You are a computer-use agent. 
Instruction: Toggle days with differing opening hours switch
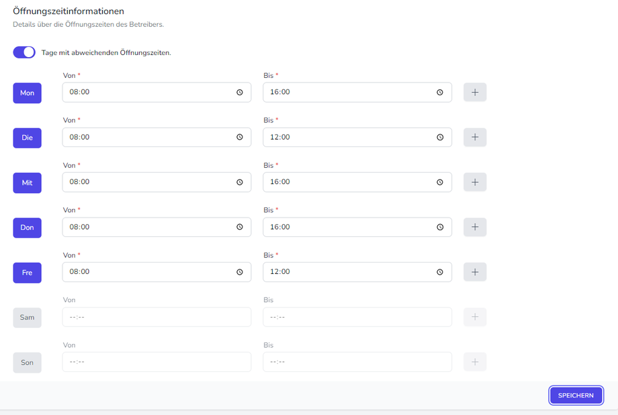tap(24, 52)
